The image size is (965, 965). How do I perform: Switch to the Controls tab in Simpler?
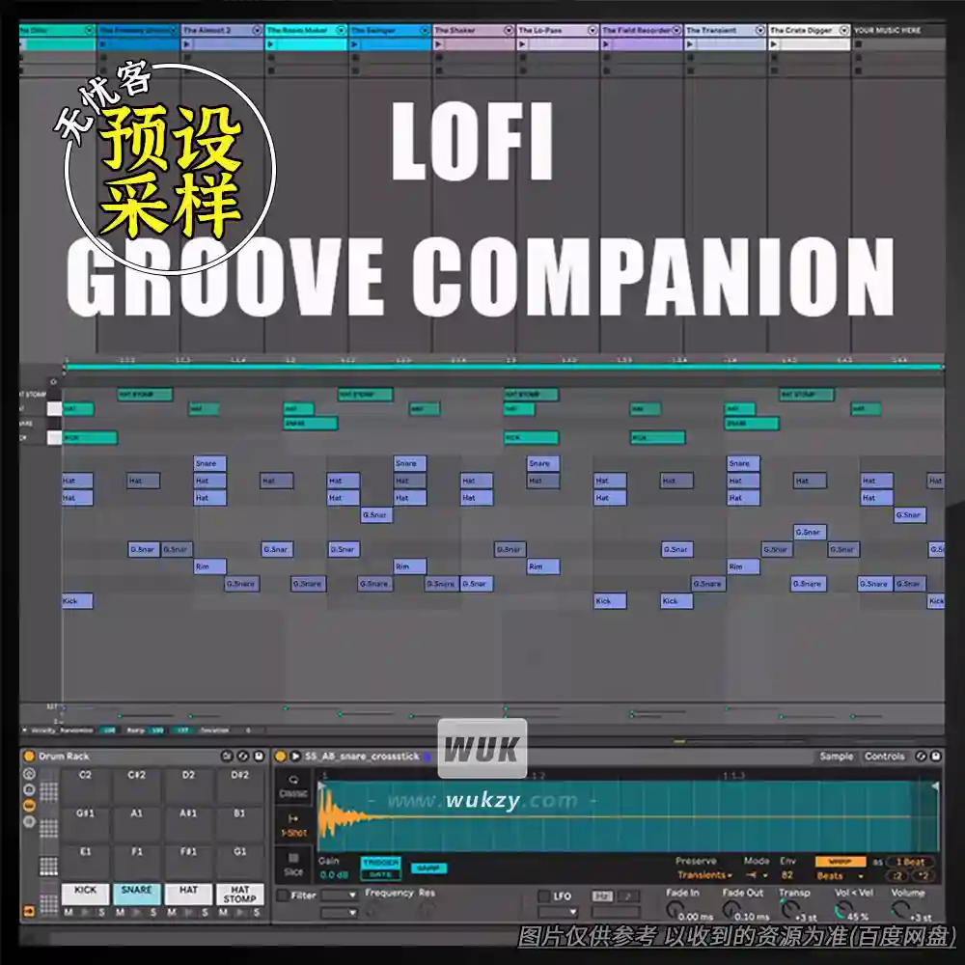coord(885,756)
